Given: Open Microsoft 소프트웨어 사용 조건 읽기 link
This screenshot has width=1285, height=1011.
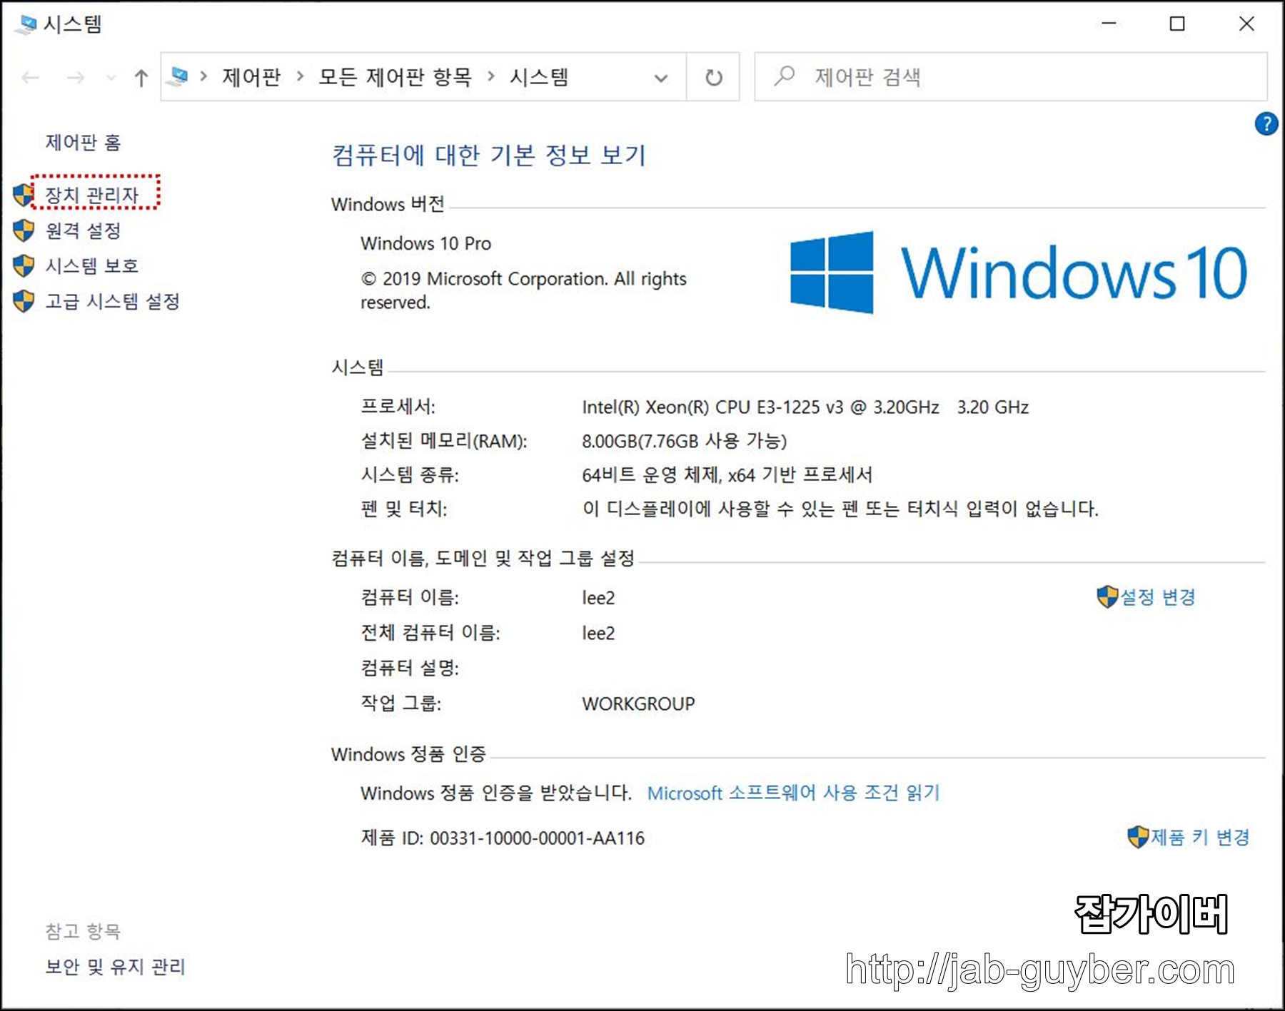Looking at the screenshot, I should pos(794,792).
